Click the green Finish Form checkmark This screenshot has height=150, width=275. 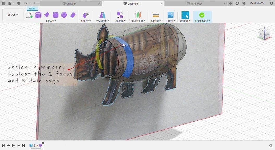(202, 15)
